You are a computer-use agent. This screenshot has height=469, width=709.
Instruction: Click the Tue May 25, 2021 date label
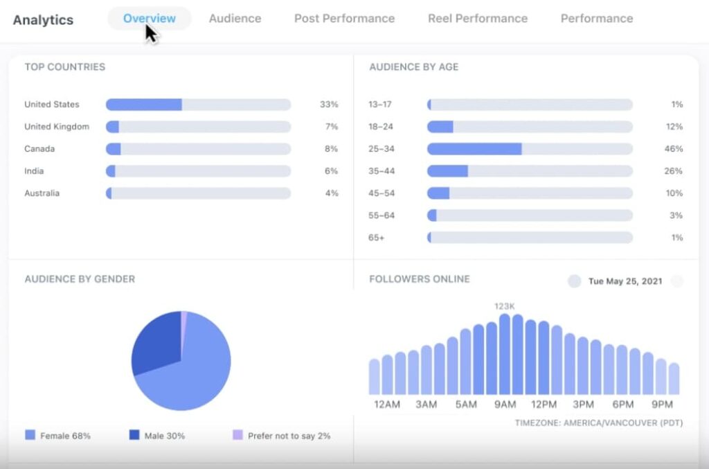625,281
